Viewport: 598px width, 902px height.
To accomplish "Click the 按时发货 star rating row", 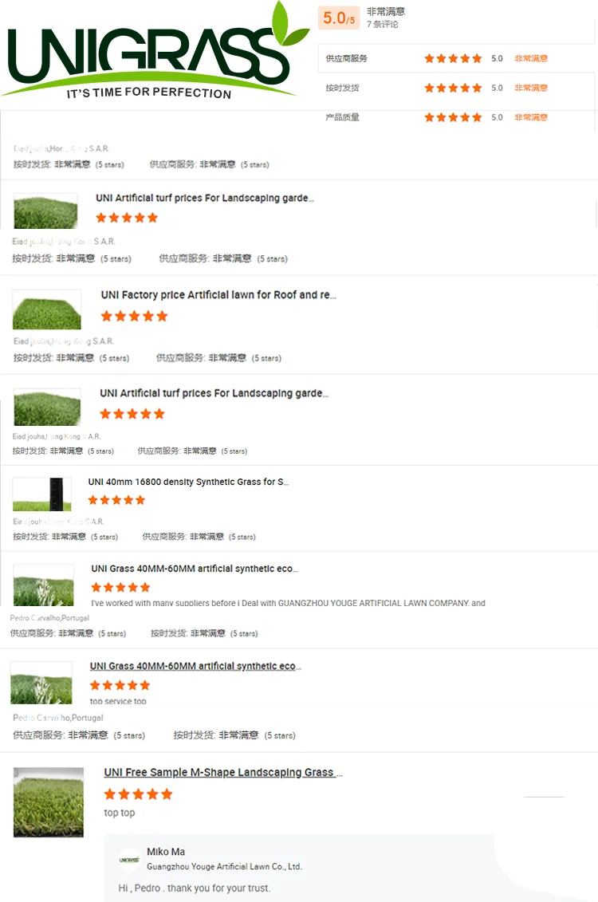I will [x=436, y=88].
